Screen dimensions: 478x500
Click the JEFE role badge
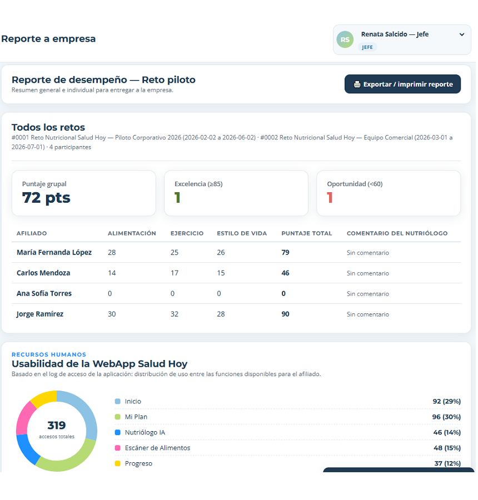(x=367, y=47)
